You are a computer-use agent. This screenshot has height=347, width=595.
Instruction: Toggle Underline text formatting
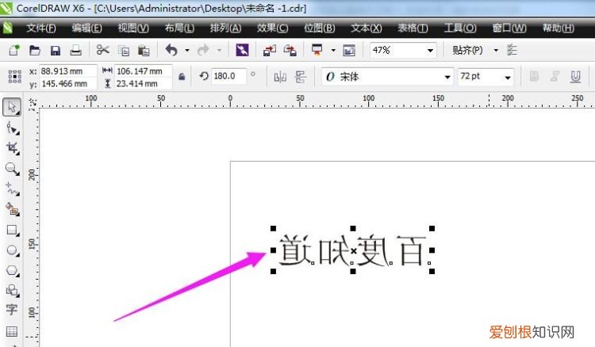pos(575,77)
